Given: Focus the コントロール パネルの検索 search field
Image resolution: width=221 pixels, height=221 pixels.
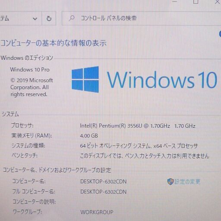Looking at the screenshot, I should coord(141,19).
